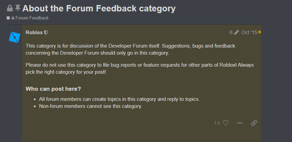The height and width of the screenshot is (142, 292).
Task: Click the small lock icon before Forum Feedback
Action: point(13,18)
